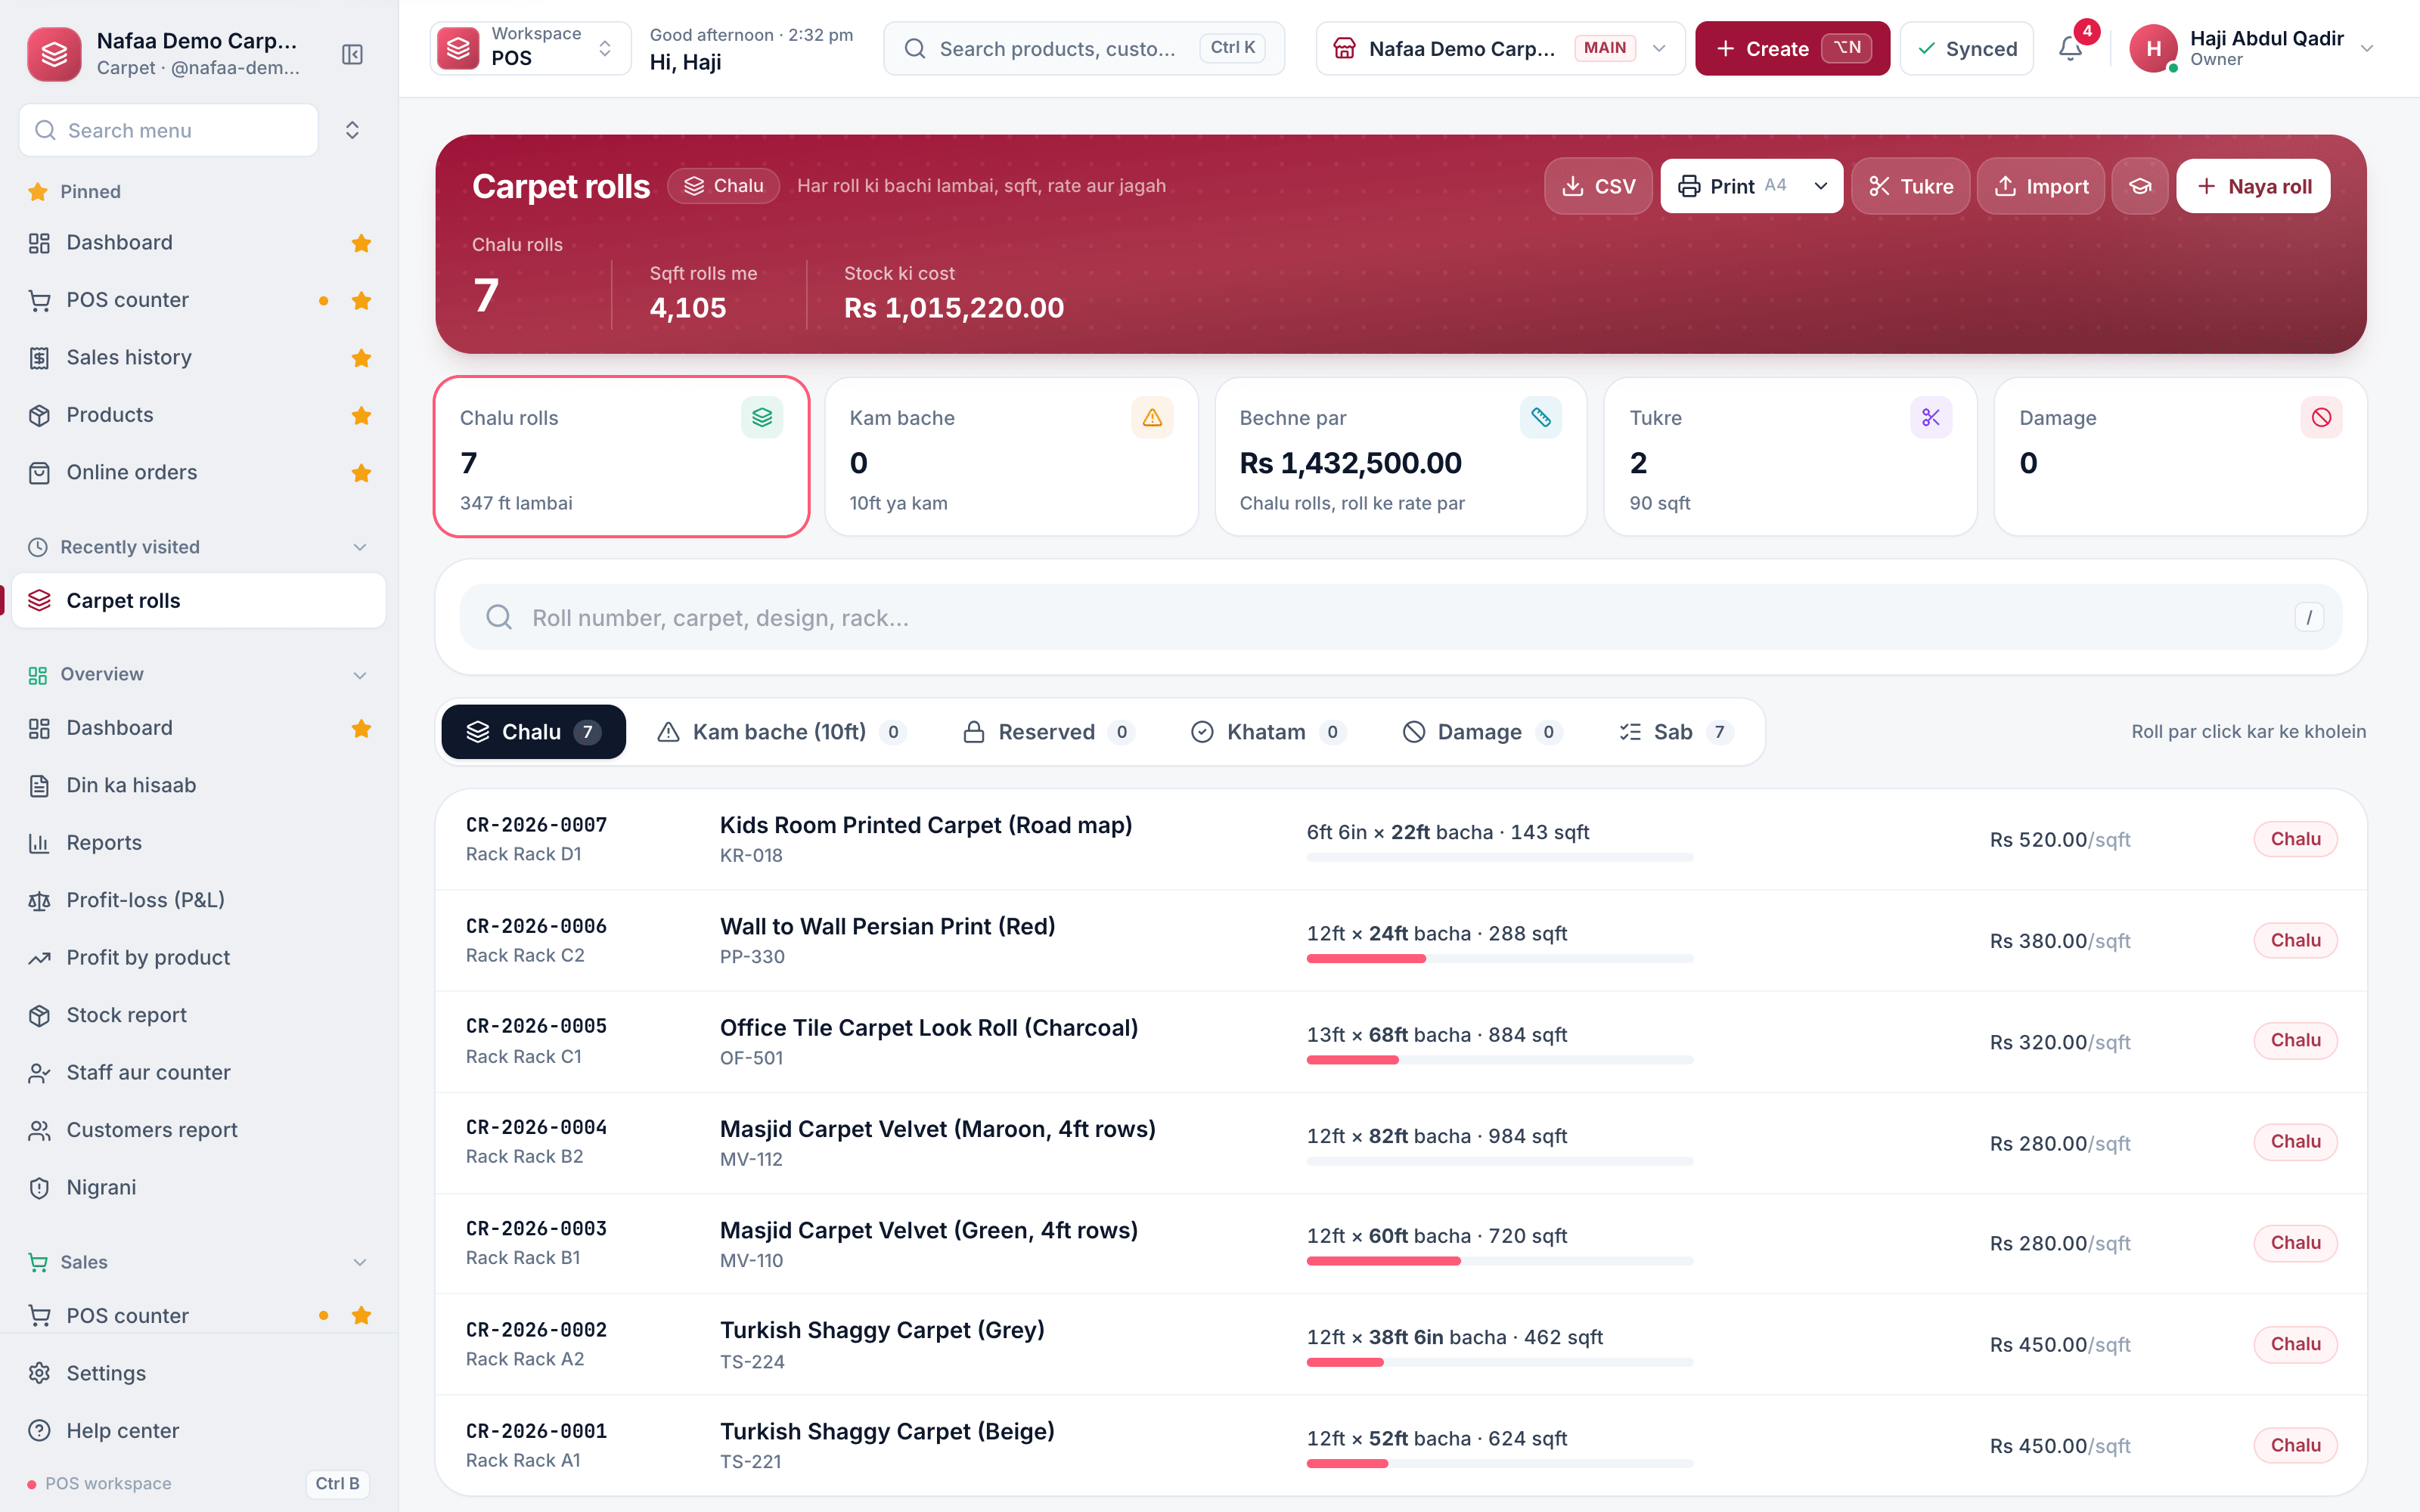Export rolls via CSV button
The height and width of the screenshot is (1512, 2420).
point(1598,186)
